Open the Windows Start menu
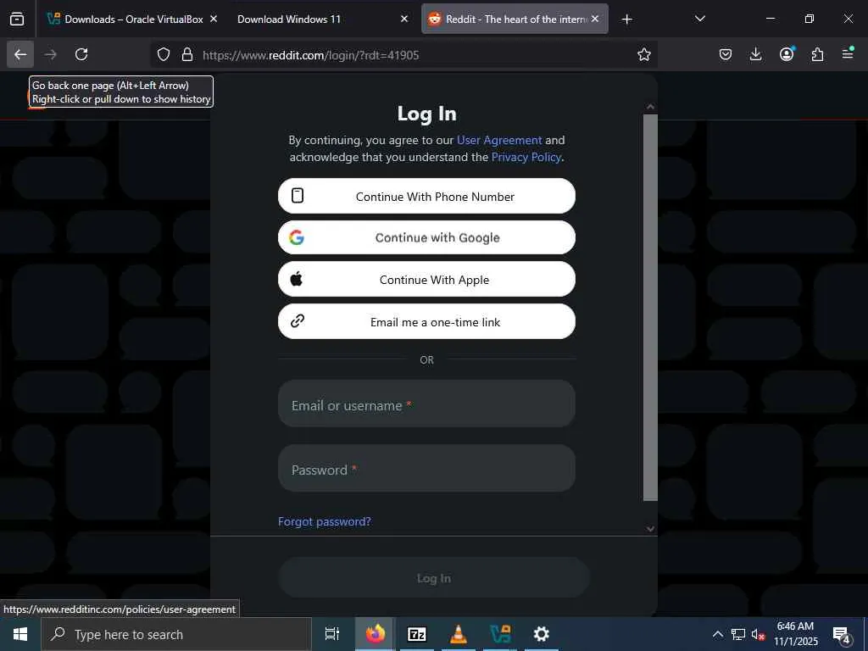This screenshot has width=868, height=651. coord(20,634)
